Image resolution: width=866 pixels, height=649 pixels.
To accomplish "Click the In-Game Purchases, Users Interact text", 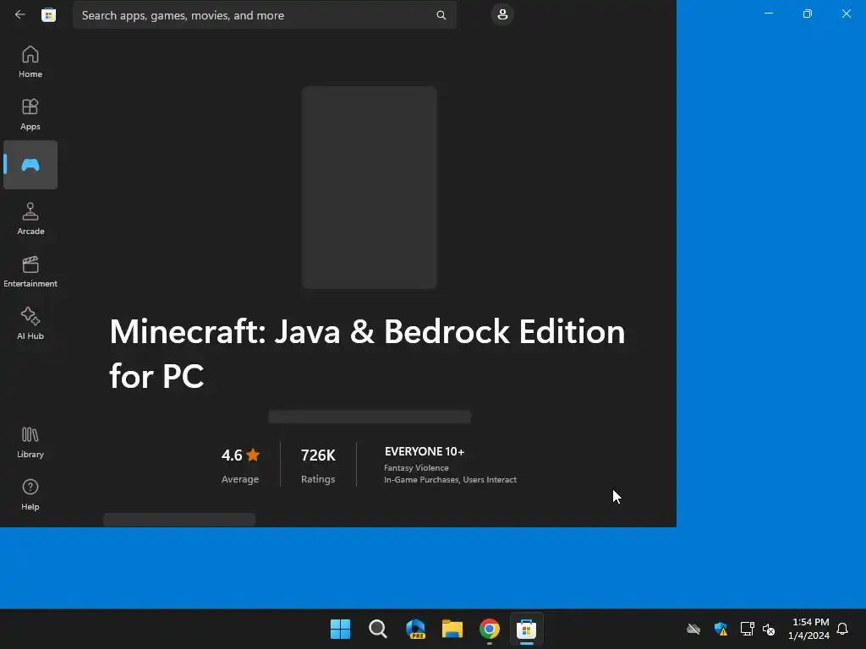I will click(x=450, y=480).
